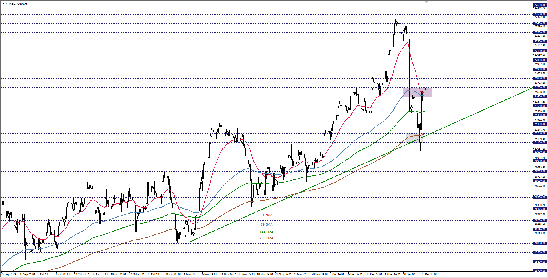Click the 22500.00 price level label
Screen dimensions: 548x278
pyautogui.click(x=540, y=14)
